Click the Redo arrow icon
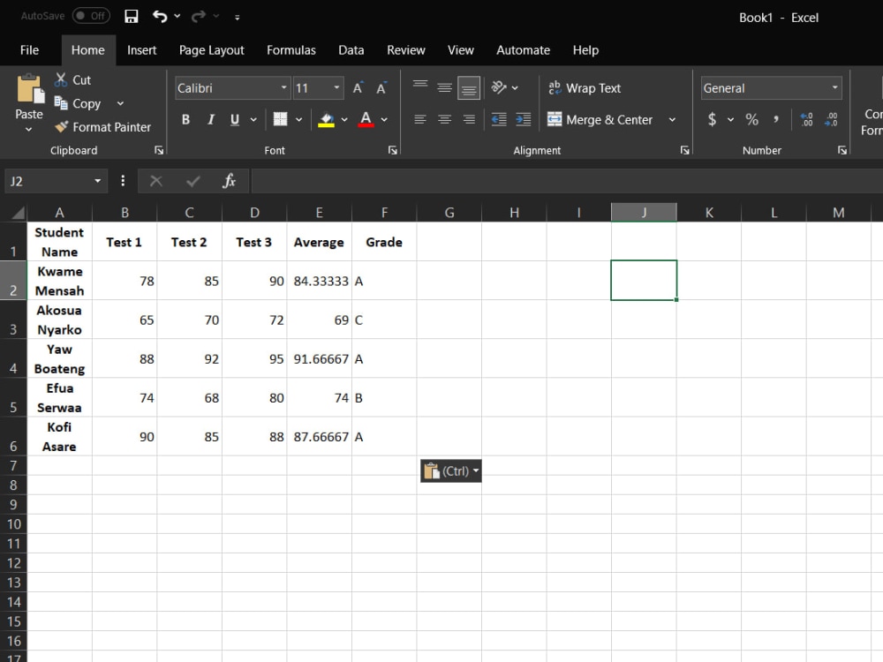The image size is (883, 662). pyautogui.click(x=198, y=16)
